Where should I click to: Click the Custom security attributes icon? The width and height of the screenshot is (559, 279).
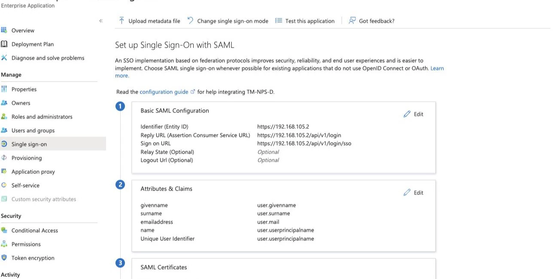click(x=4, y=199)
